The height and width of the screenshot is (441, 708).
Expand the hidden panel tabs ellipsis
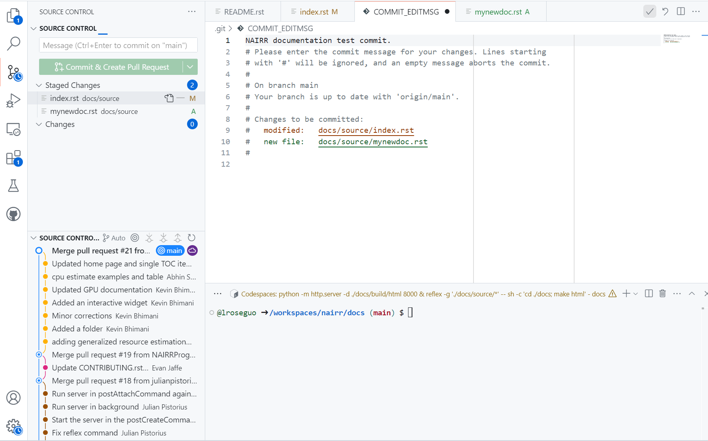(x=217, y=294)
